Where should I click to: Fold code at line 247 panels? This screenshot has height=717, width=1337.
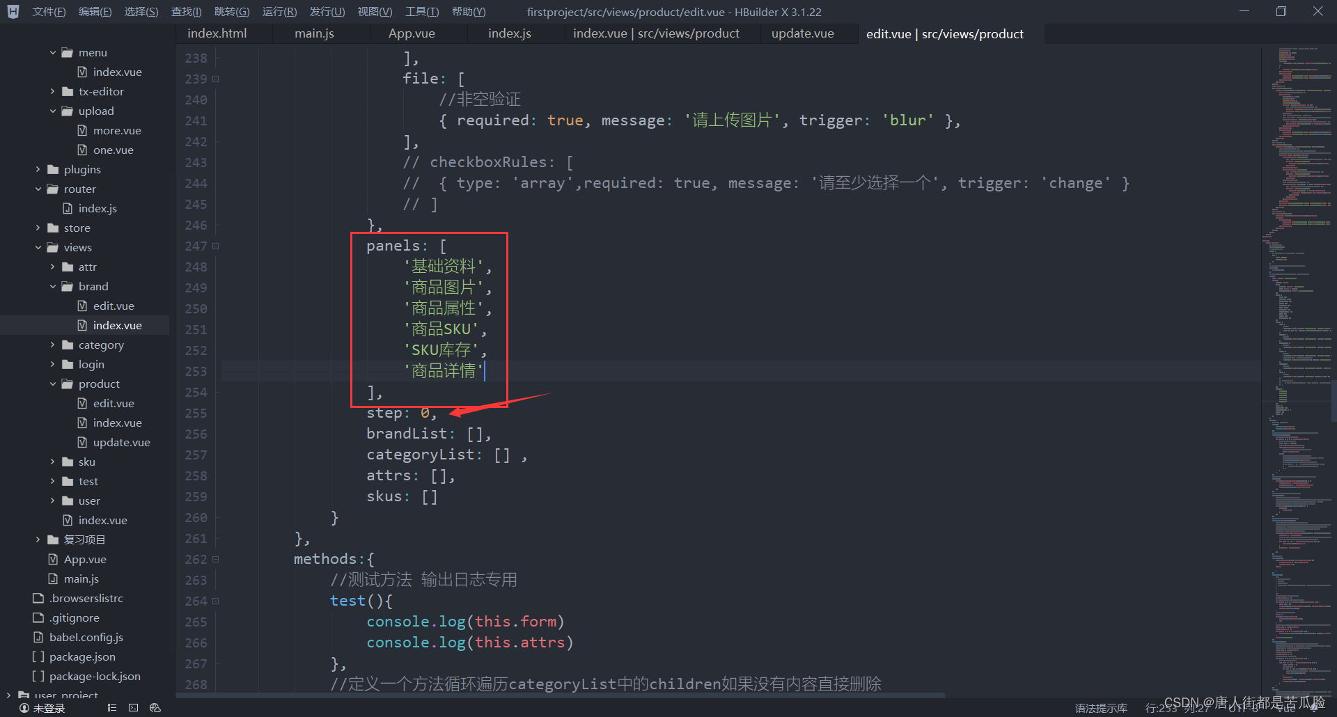216,246
